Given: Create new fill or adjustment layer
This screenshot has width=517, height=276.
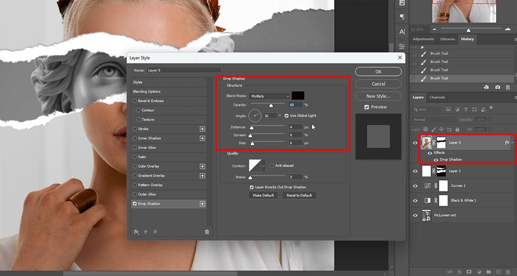Looking at the screenshot, I should coord(479,272).
